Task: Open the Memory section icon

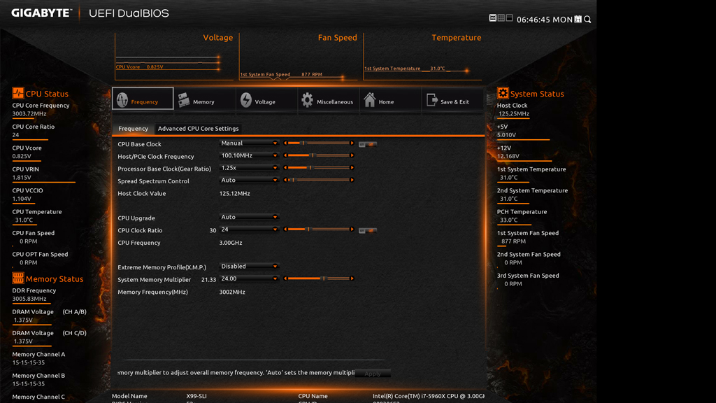Action: pos(184,100)
